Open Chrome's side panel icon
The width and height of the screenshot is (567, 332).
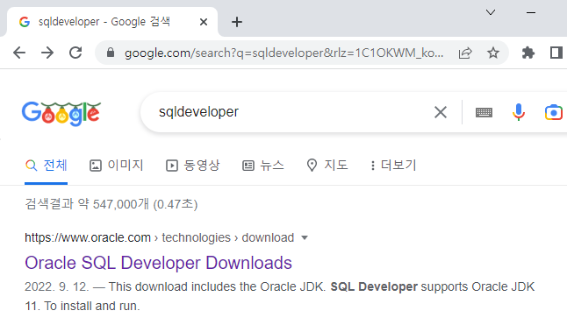coord(556,53)
